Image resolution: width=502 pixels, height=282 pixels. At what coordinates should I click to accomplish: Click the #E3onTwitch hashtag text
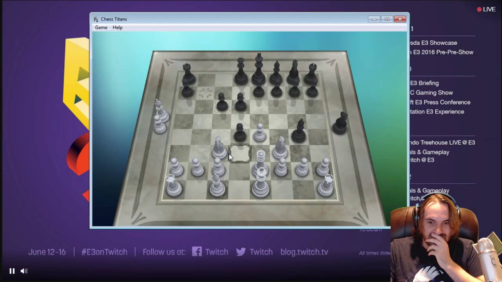point(104,252)
